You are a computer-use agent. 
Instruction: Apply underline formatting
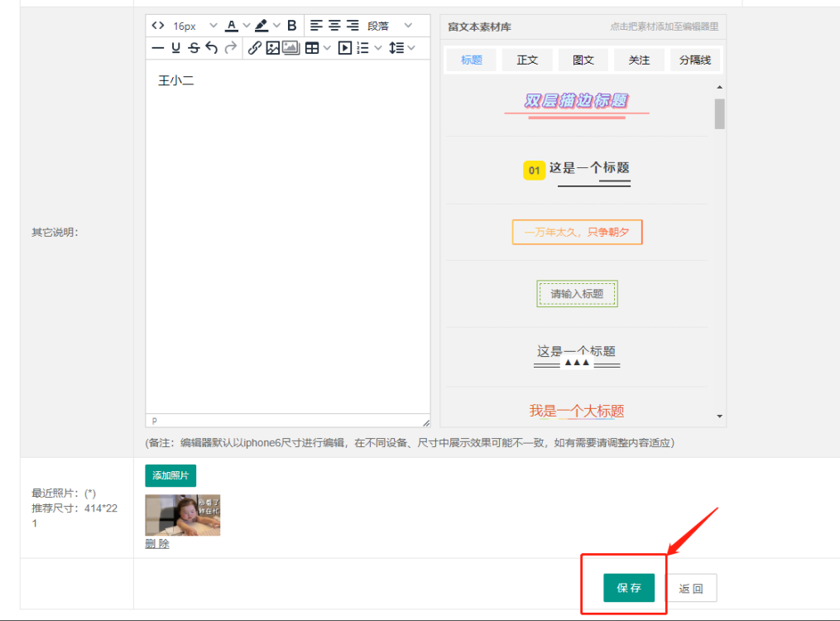pos(175,48)
